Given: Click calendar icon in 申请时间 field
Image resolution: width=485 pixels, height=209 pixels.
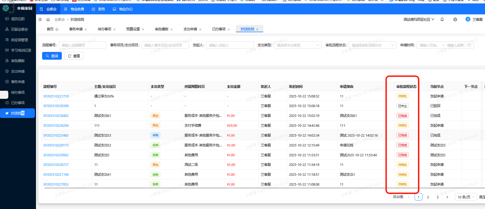Looking at the screenshot, I should (469, 45).
